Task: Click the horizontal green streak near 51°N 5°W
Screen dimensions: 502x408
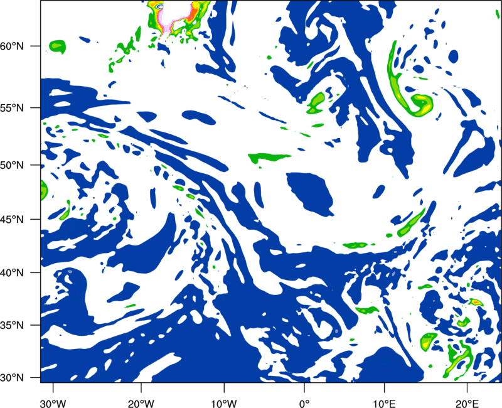Action: click(x=269, y=158)
